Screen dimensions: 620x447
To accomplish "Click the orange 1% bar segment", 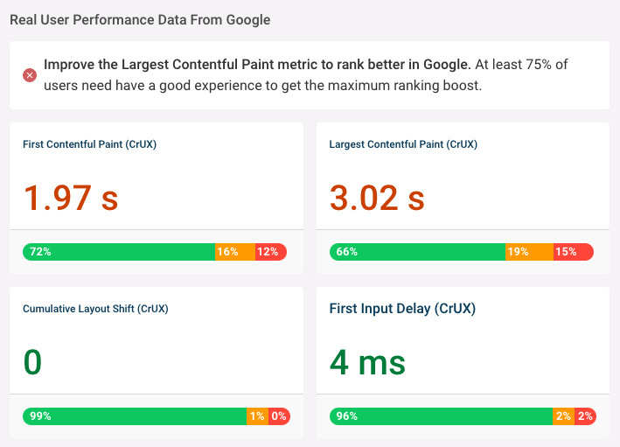I will [x=257, y=416].
